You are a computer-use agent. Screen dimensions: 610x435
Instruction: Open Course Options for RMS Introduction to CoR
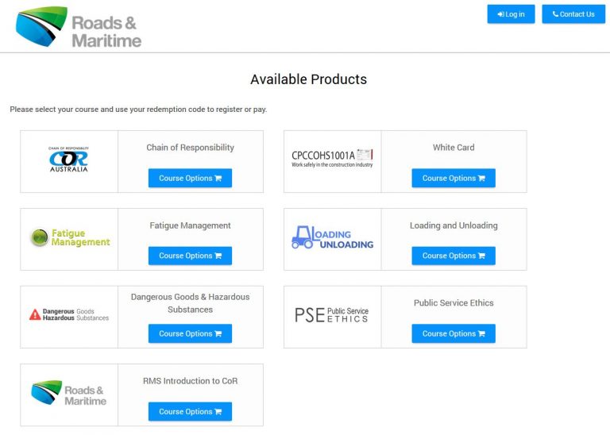(190, 412)
